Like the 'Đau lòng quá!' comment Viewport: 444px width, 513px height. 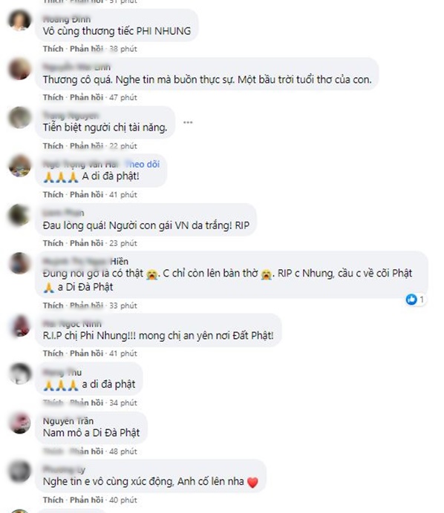[x=53, y=243]
